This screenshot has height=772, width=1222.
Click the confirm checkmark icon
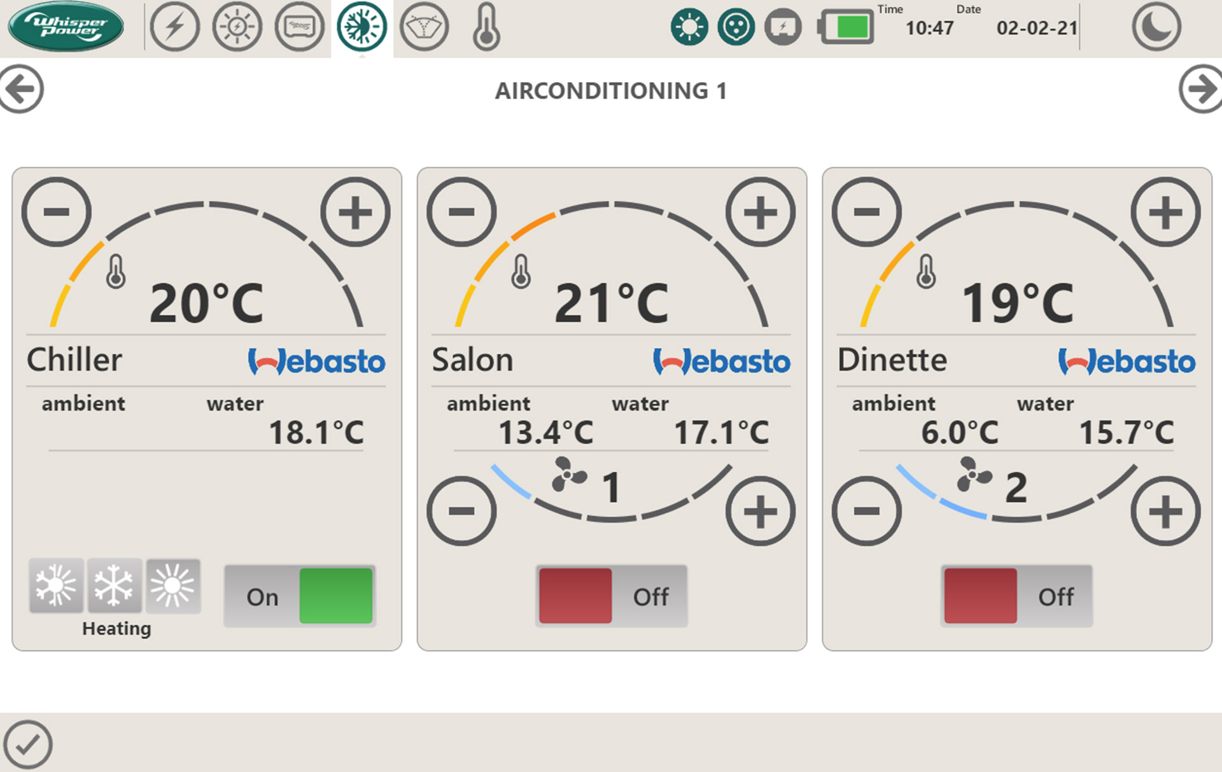pos(28,744)
